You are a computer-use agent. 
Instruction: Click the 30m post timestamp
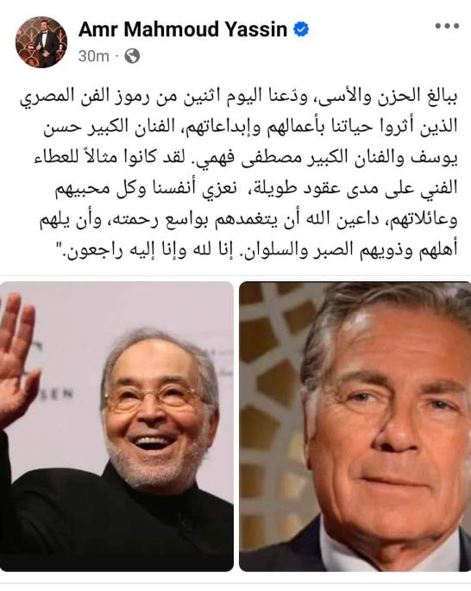(x=93, y=56)
